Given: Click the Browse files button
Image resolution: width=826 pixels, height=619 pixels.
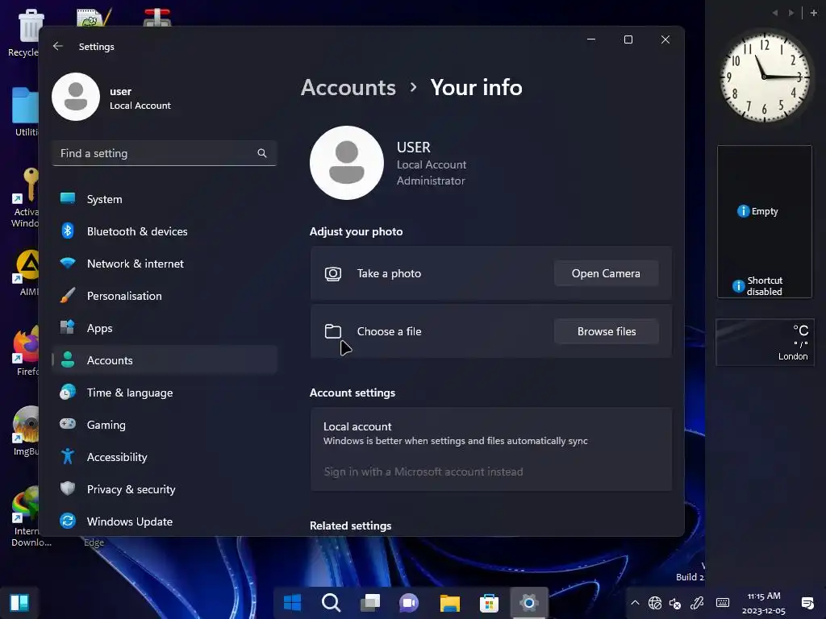Looking at the screenshot, I should [x=606, y=331].
